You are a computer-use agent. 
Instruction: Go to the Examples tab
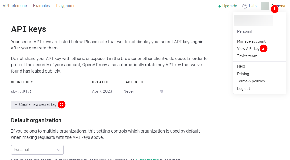point(41,6)
